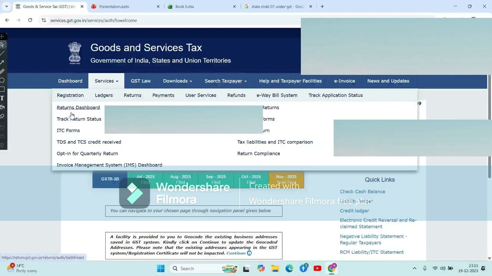Open the e-Way Bill System submenu
Image resolution: width=492 pixels, height=276 pixels.
[277, 95]
